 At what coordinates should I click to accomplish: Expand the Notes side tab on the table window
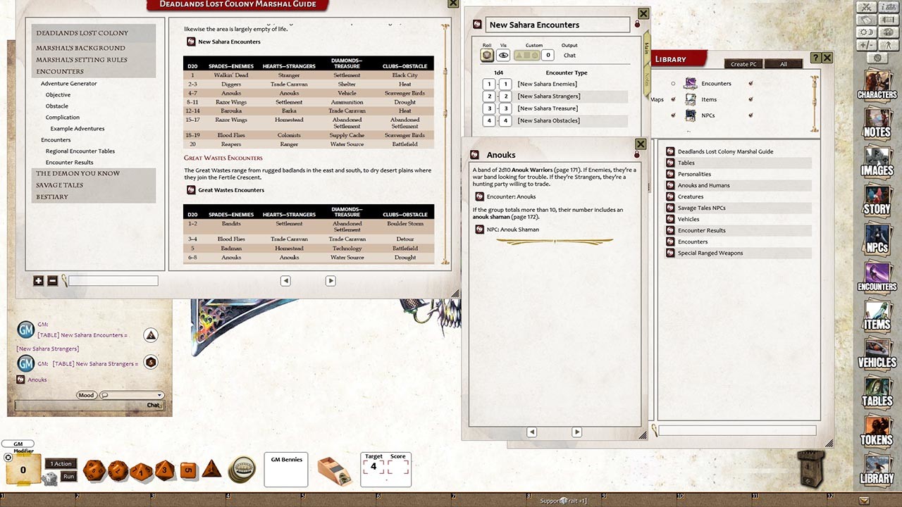click(x=647, y=79)
